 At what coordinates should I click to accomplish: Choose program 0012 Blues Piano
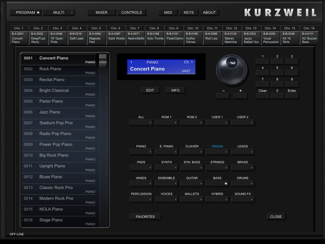tap(59, 178)
